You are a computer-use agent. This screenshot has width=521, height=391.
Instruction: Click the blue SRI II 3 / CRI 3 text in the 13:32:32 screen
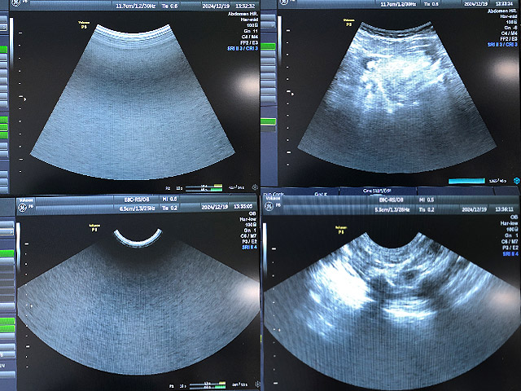[x=243, y=49]
